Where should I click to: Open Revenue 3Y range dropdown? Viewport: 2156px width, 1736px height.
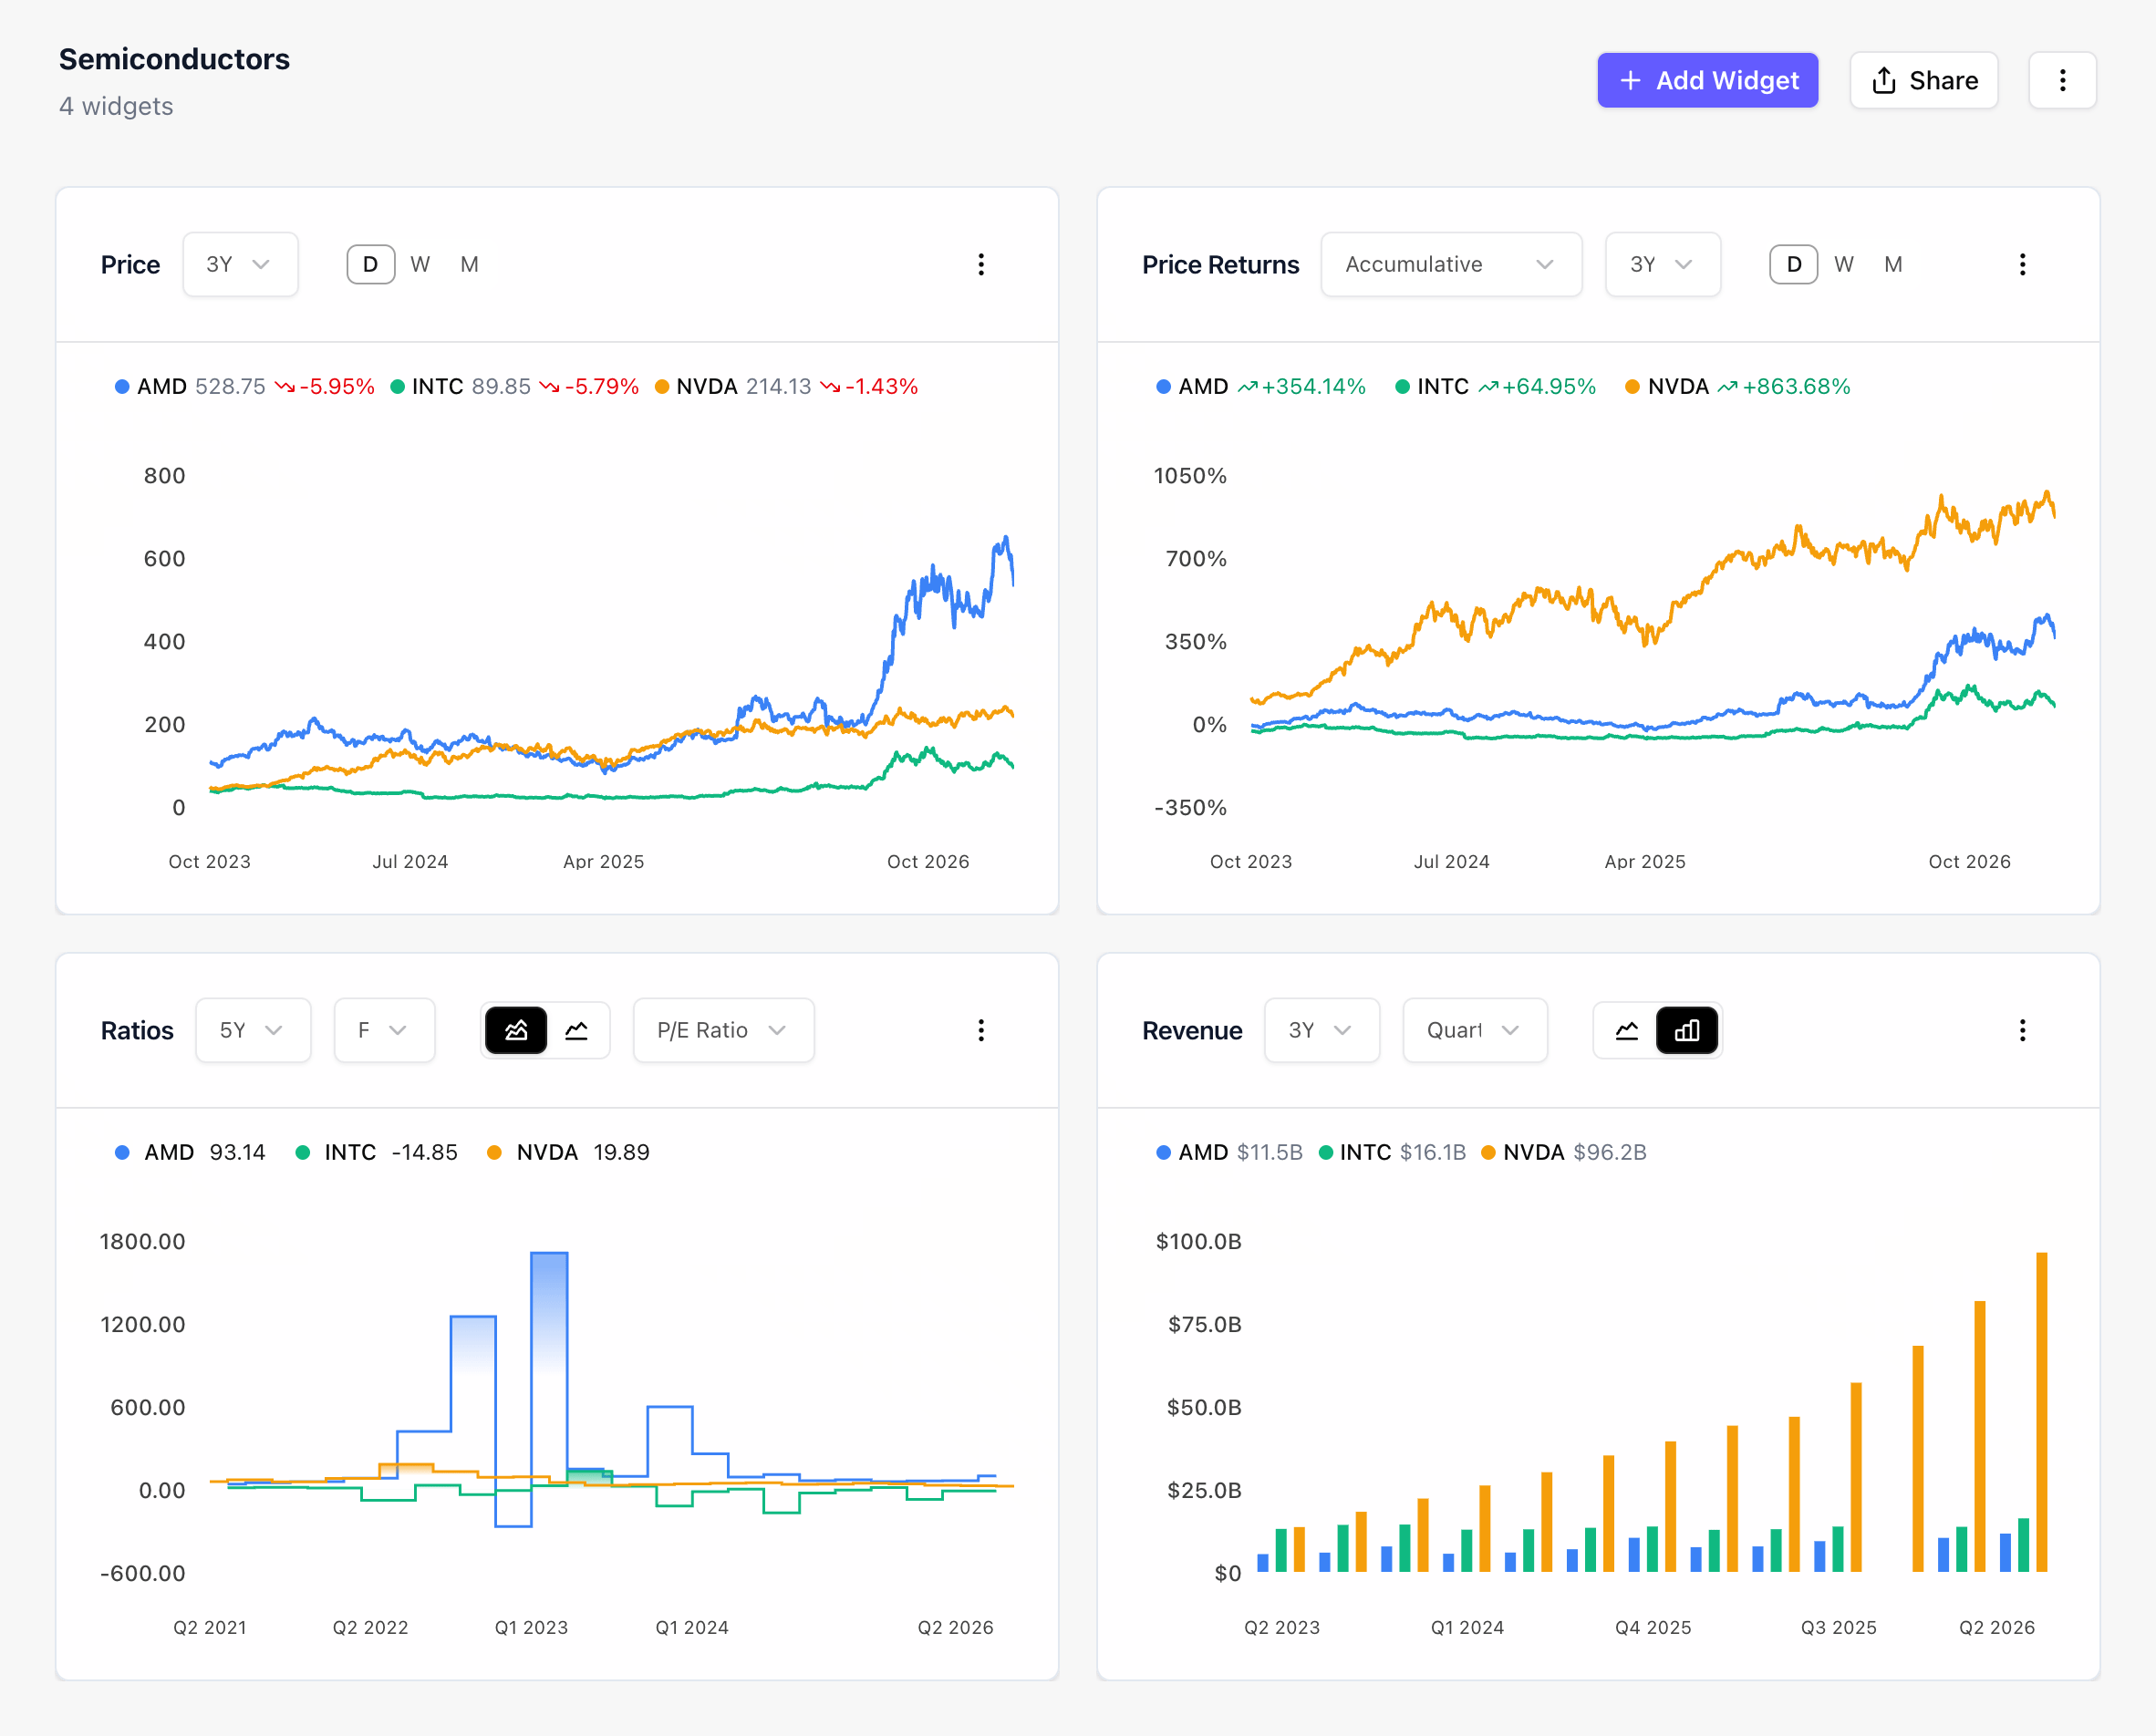tap(1322, 1030)
